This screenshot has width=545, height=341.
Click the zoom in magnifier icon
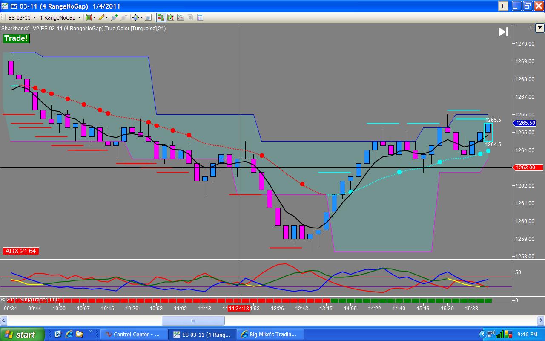(x=114, y=17)
